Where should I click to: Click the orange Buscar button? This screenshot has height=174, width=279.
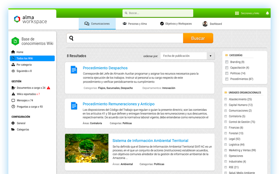point(198,38)
